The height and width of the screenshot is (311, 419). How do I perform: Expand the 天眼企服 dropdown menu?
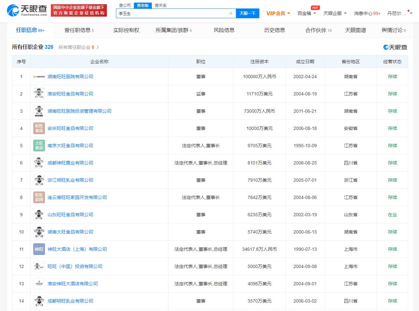pyautogui.click(x=333, y=13)
